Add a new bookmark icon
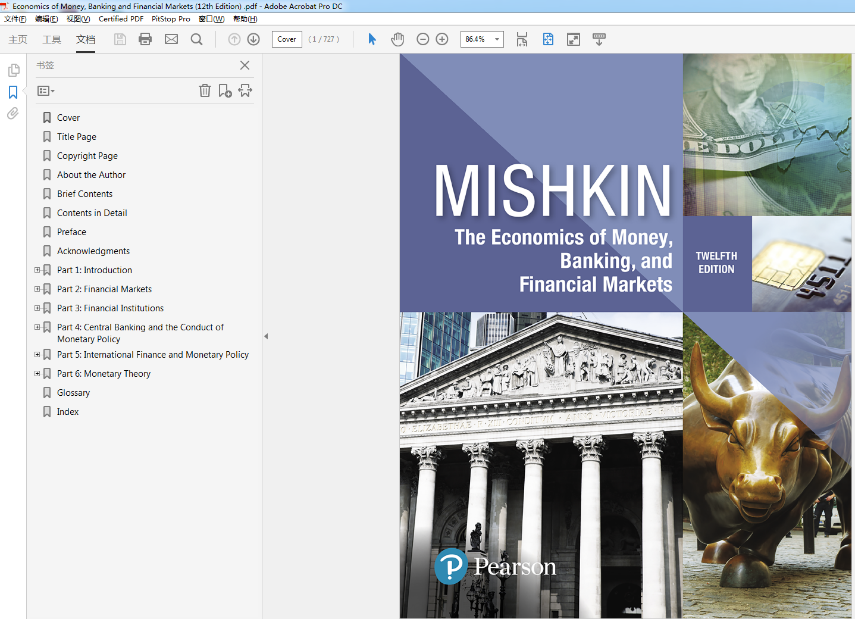This screenshot has height=619, width=855. coord(225,90)
